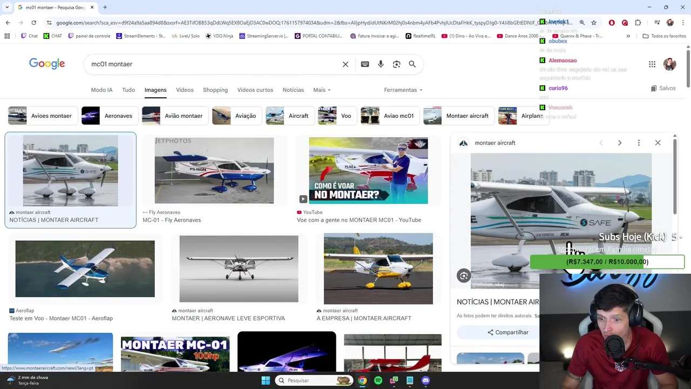The image size is (691, 389).
Task: Open the weather widget on taskbar
Action: [x=27, y=380]
